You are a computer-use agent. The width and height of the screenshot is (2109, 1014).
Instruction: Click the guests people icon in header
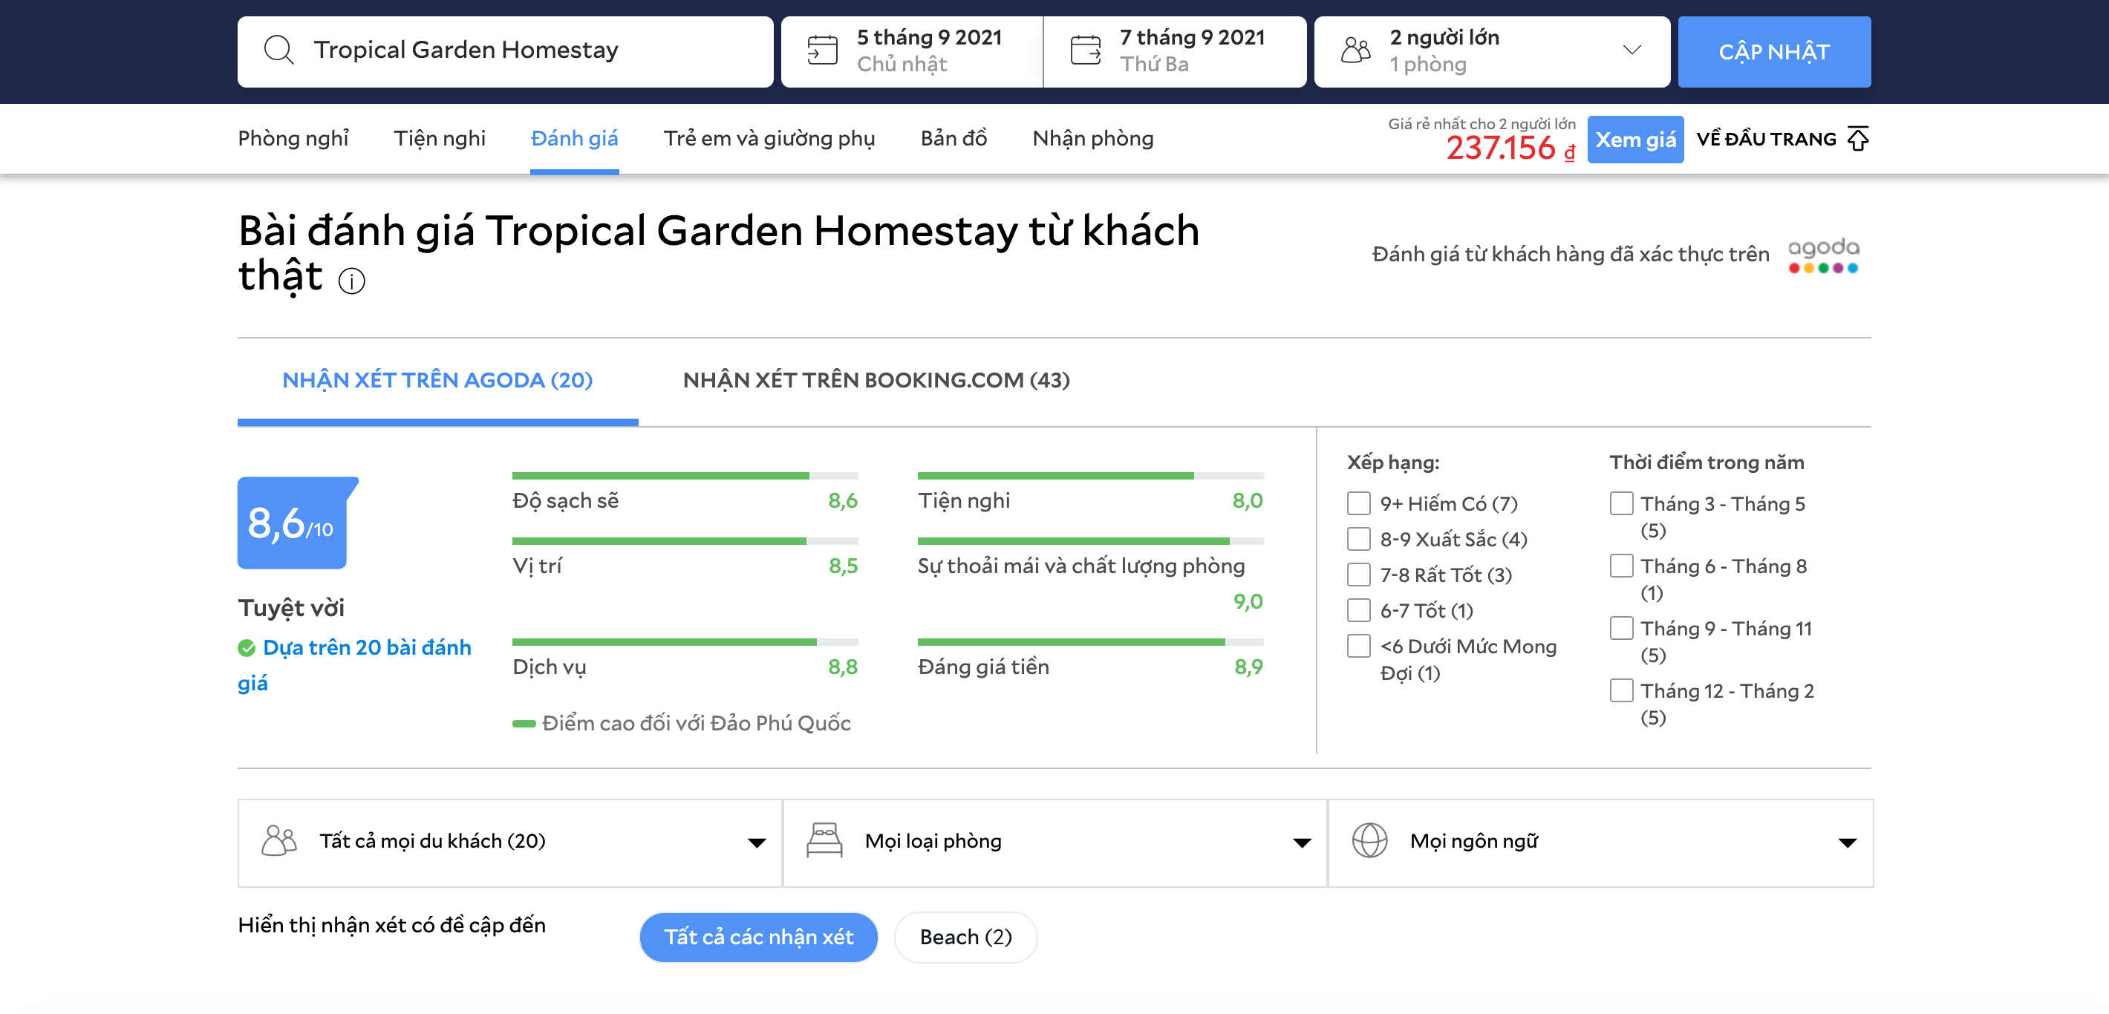pyautogui.click(x=1356, y=50)
